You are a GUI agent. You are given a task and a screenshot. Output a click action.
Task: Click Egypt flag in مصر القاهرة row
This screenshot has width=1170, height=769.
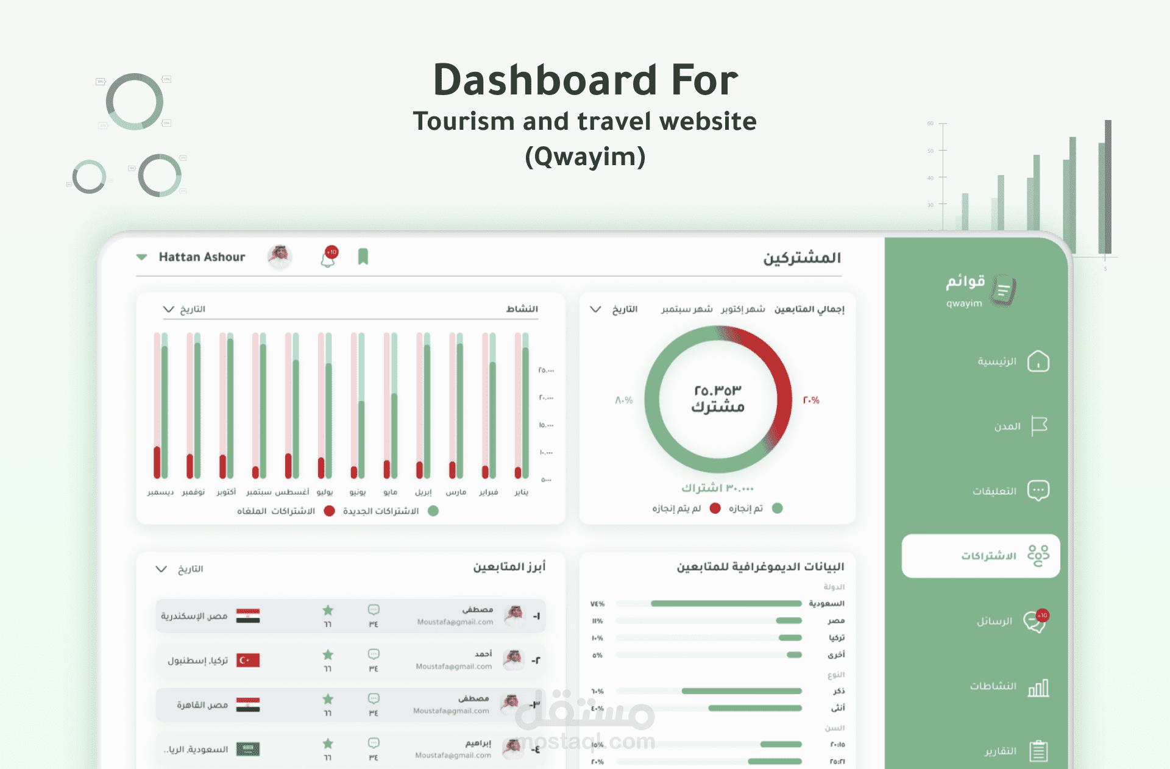click(x=248, y=704)
